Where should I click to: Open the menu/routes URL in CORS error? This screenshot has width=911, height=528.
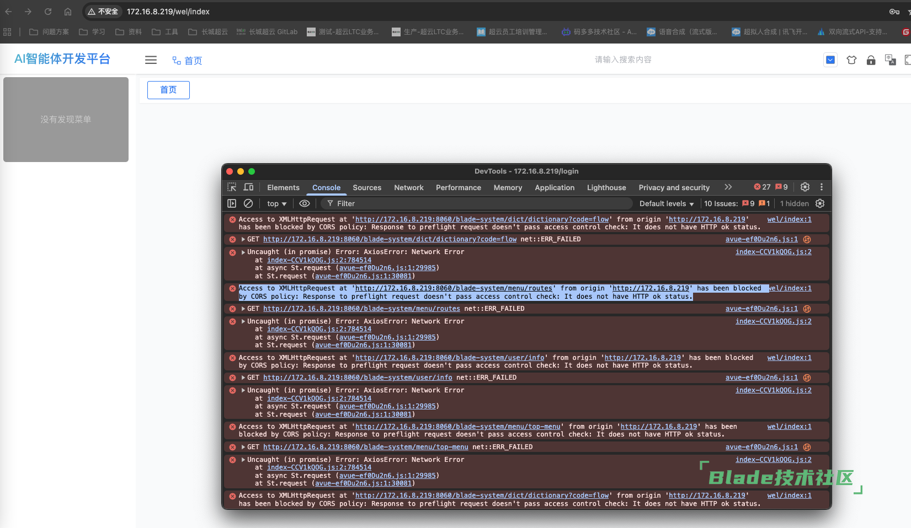(x=454, y=288)
